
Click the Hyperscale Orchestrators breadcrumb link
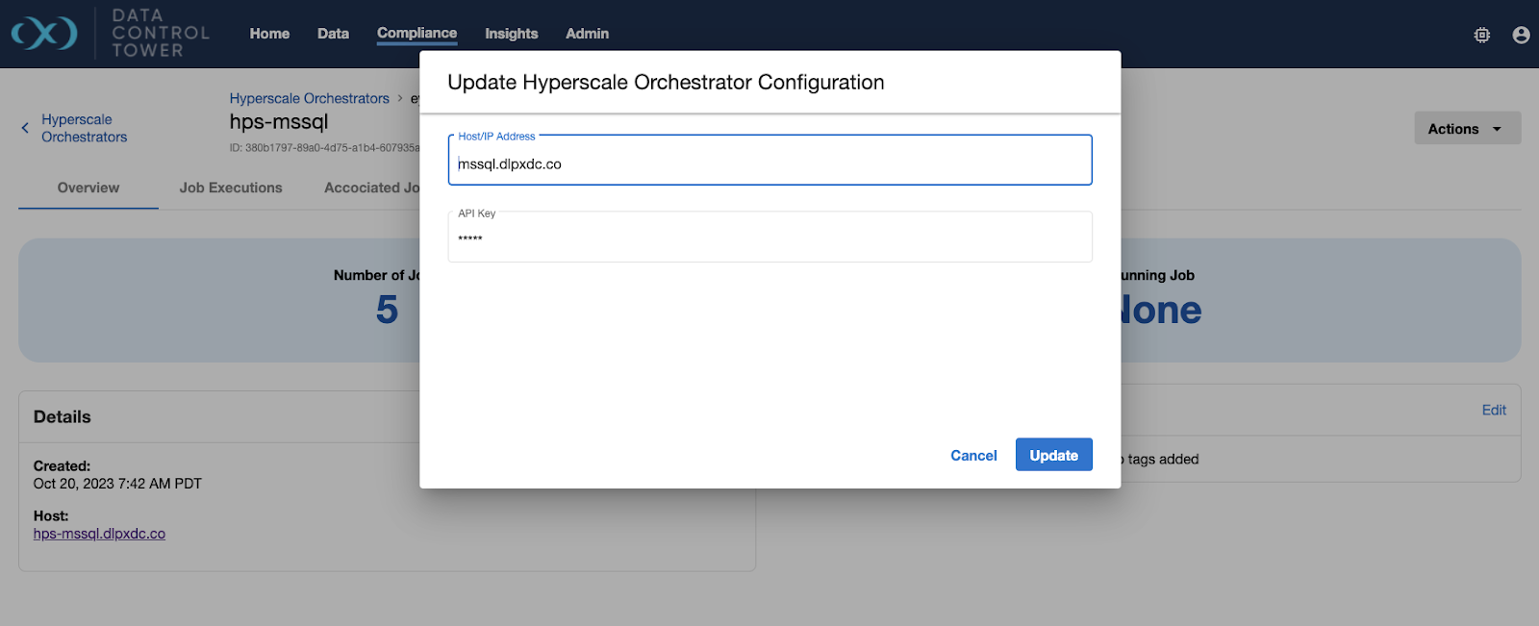pyautogui.click(x=309, y=98)
